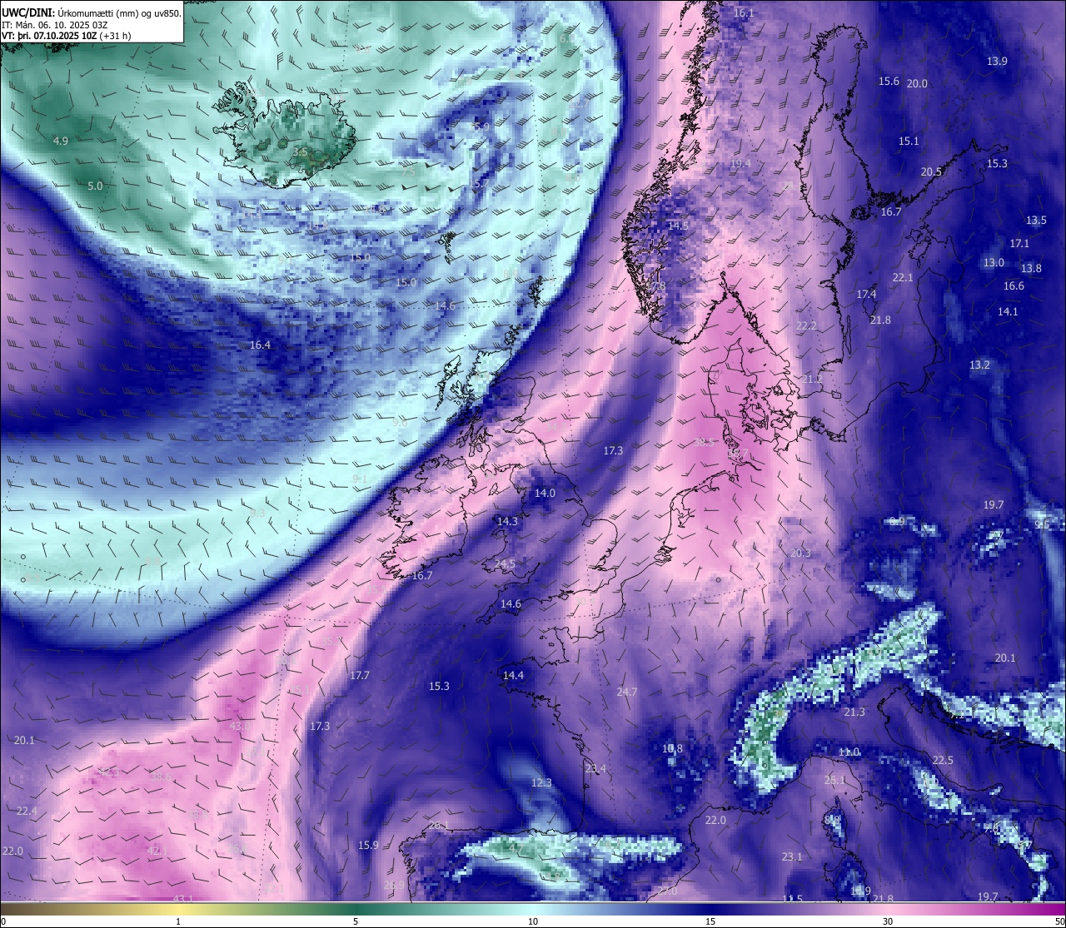Screen dimensions: 1066x928
Task: Click the 16.4 value label
Action: (x=260, y=345)
